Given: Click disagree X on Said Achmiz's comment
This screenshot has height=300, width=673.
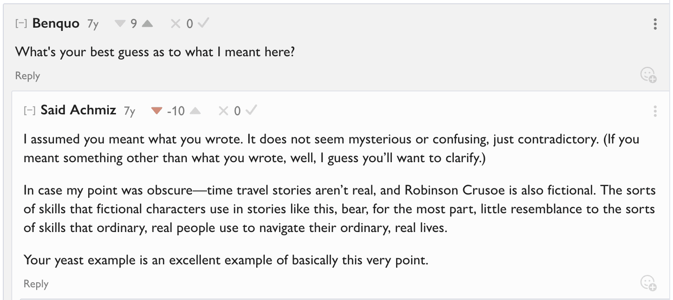Looking at the screenshot, I should point(223,111).
